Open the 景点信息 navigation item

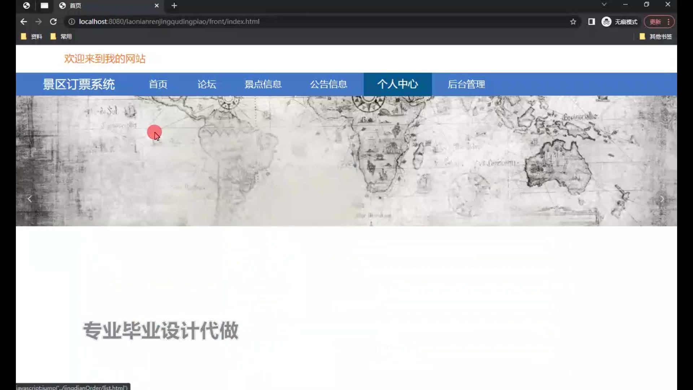point(263,84)
